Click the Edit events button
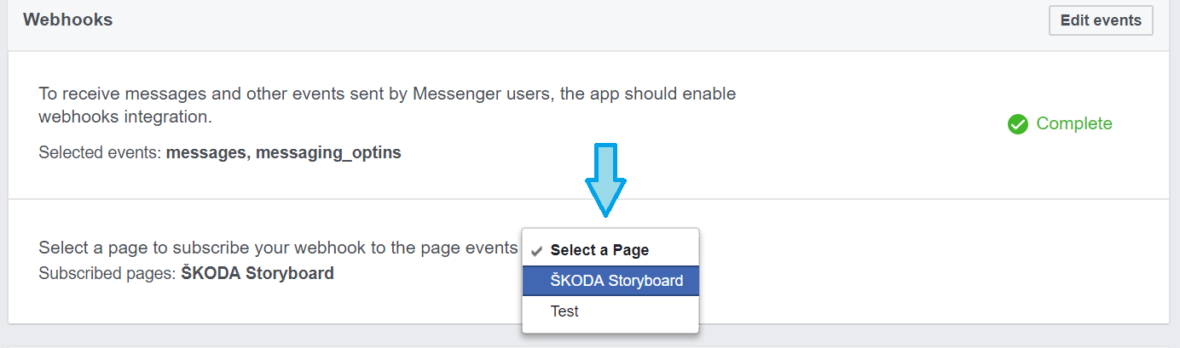Viewport: 1180px width, 348px height. [x=1101, y=20]
